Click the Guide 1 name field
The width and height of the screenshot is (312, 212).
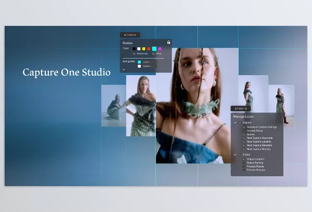pyautogui.click(x=149, y=62)
